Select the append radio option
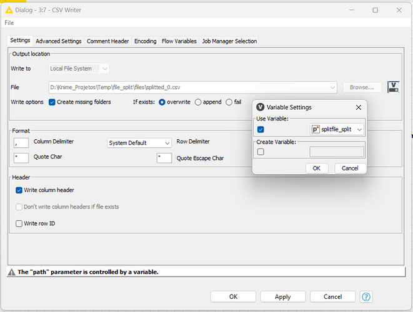The image size is (413, 312). 198,102
